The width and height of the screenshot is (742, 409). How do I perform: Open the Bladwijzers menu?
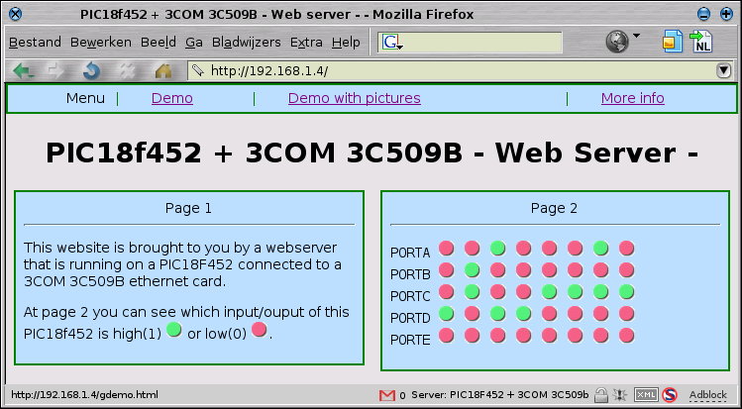pos(246,43)
